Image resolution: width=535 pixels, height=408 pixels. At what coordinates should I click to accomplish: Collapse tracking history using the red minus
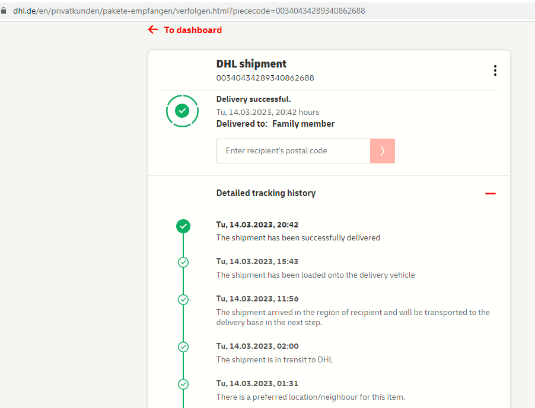[x=490, y=194]
